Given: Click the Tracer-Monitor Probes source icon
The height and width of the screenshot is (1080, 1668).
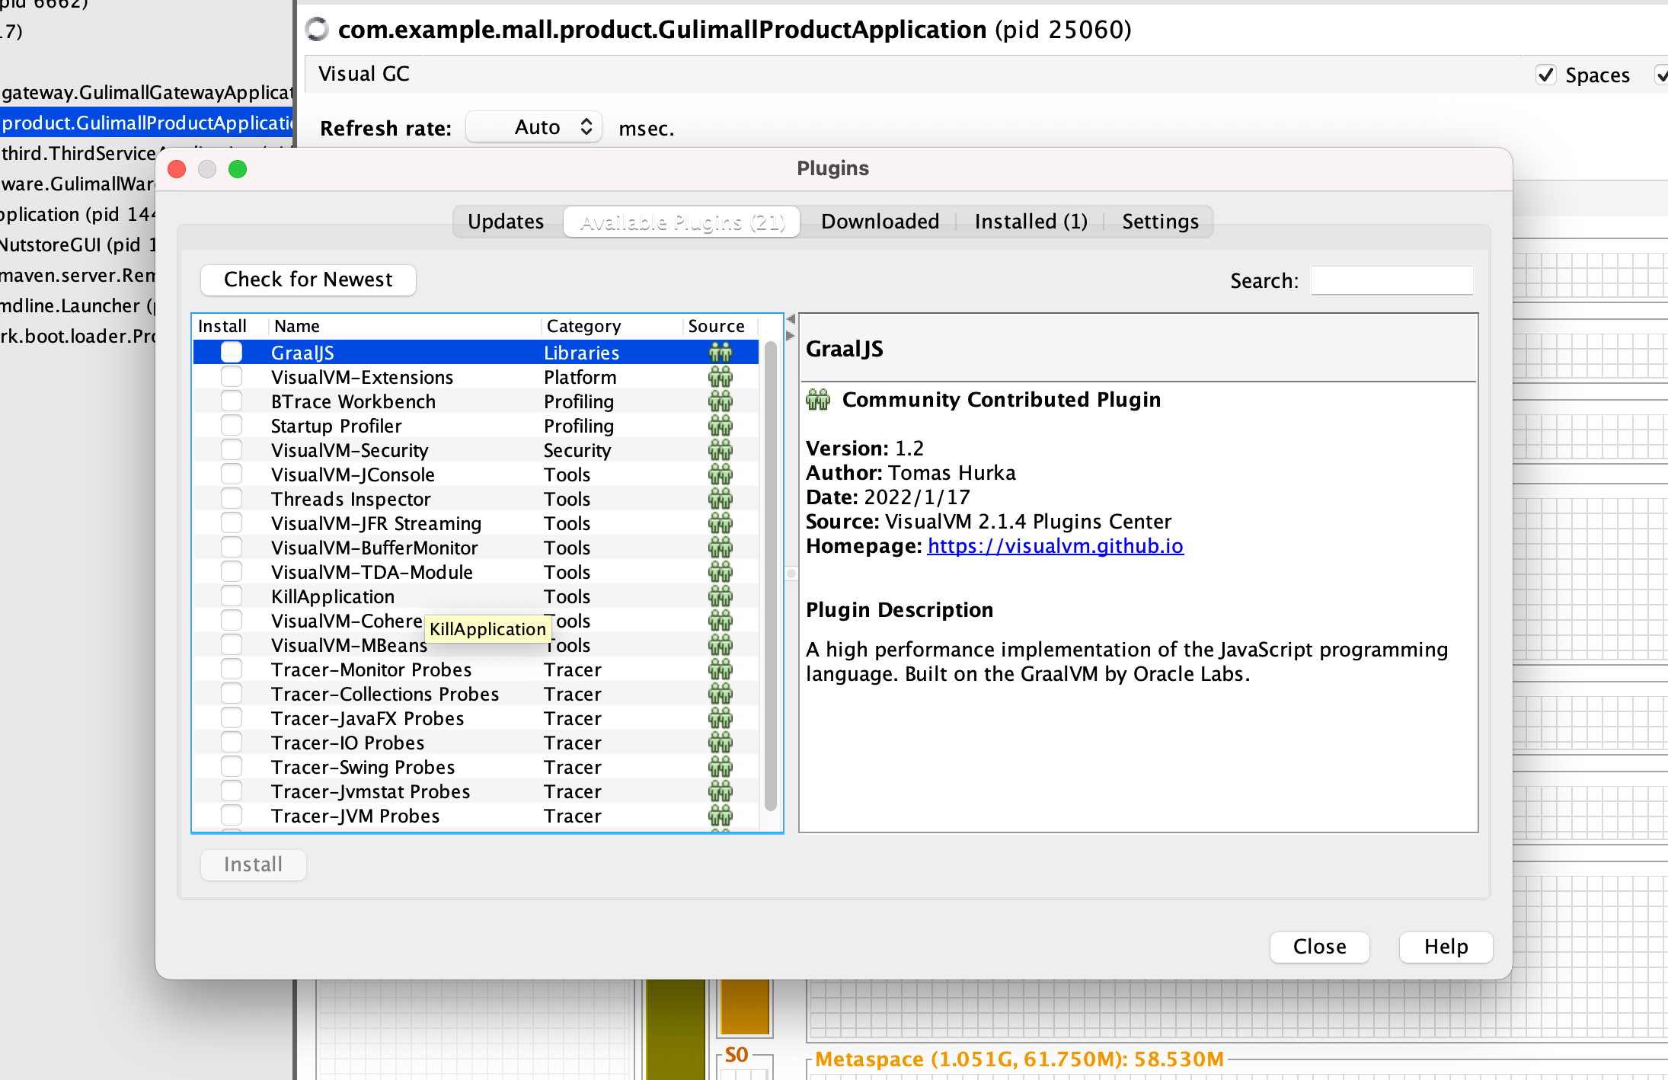Looking at the screenshot, I should [720, 669].
